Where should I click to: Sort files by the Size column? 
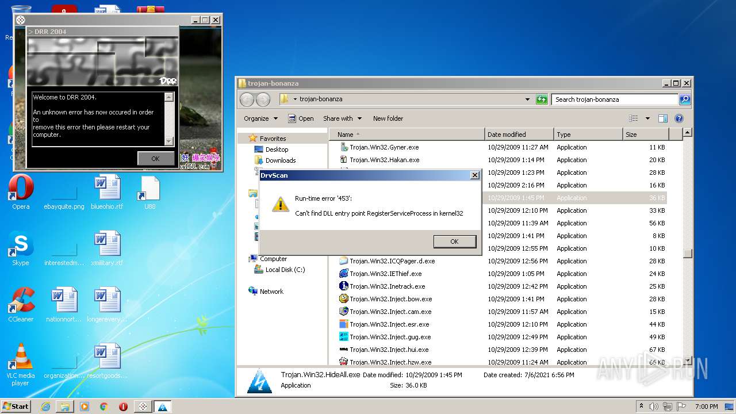point(646,135)
